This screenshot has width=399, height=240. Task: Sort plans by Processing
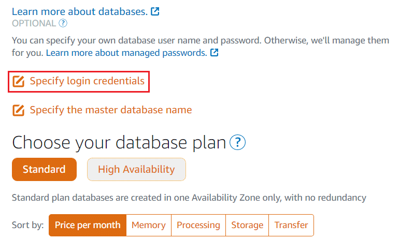198,225
